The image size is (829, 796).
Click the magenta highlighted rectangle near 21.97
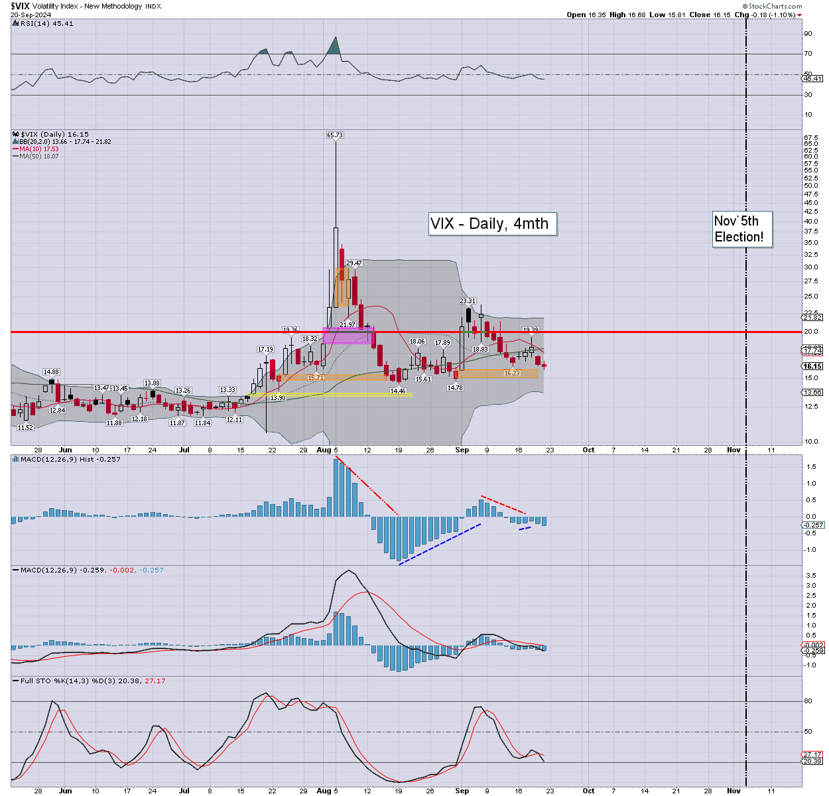[349, 335]
